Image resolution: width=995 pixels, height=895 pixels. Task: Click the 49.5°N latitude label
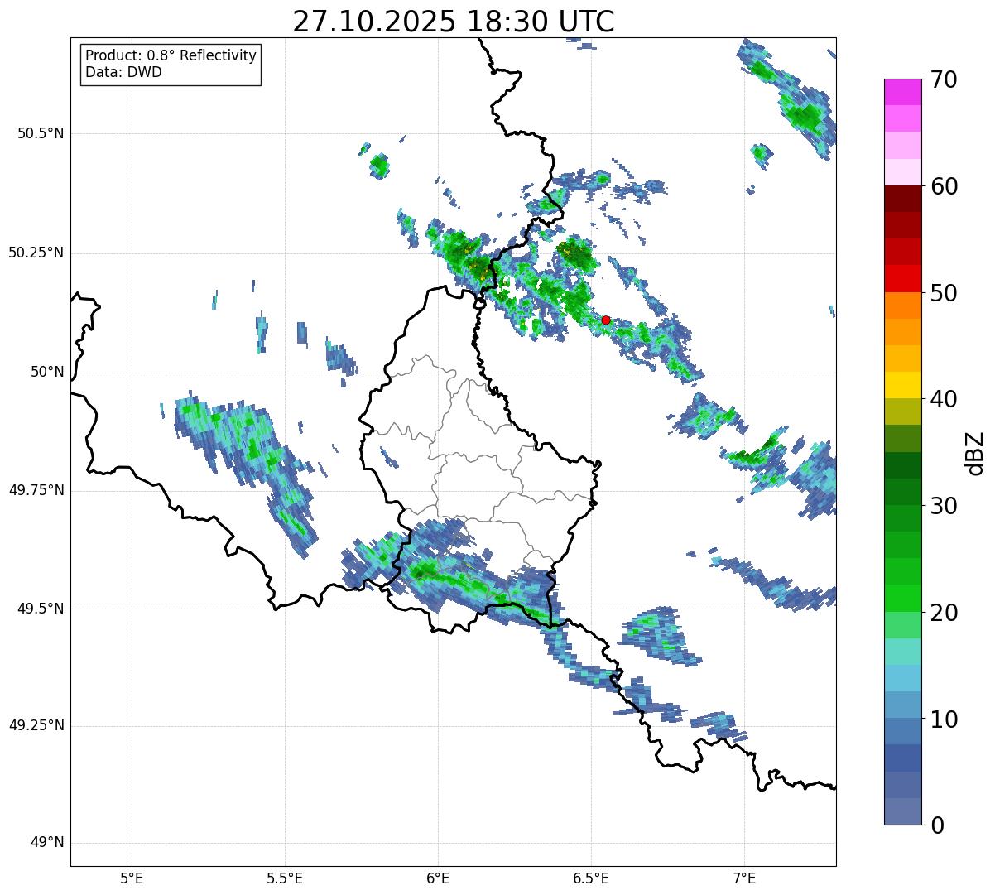[x=41, y=609]
